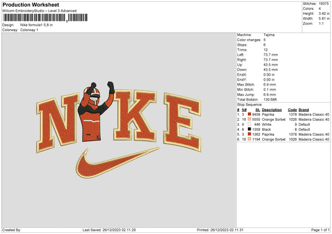The image size is (332, 234).
Task: Click the Black color swatch in row 4
Action: click(249, 129)
